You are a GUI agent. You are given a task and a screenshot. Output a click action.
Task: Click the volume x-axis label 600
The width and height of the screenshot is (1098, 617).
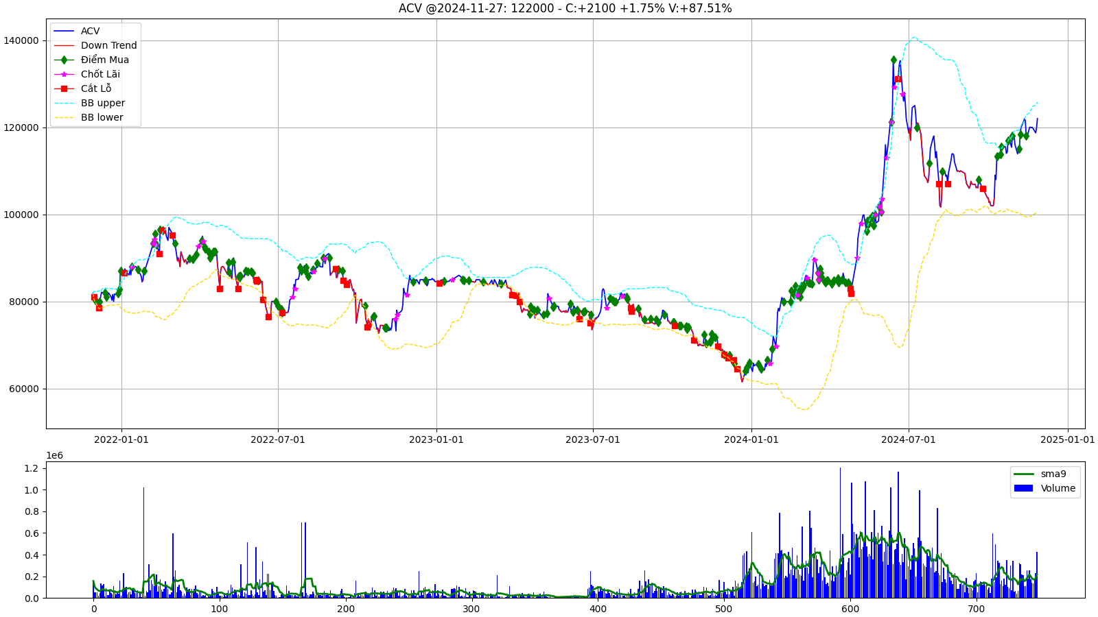(850, 609)
